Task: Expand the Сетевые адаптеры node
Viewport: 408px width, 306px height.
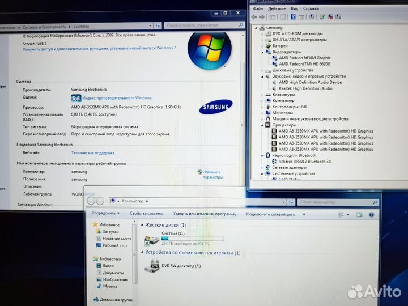Action: [x=262, y=168]
